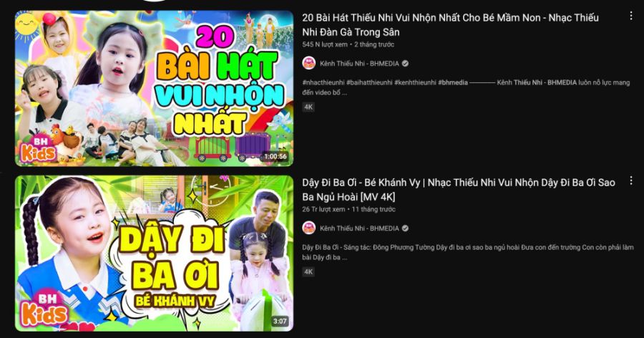Click the 4K badge under the first video
Screen dimensions: 644x338
(x=308, y=107)
